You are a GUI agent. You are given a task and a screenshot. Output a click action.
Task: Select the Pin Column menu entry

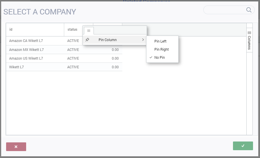coord(114,40)
